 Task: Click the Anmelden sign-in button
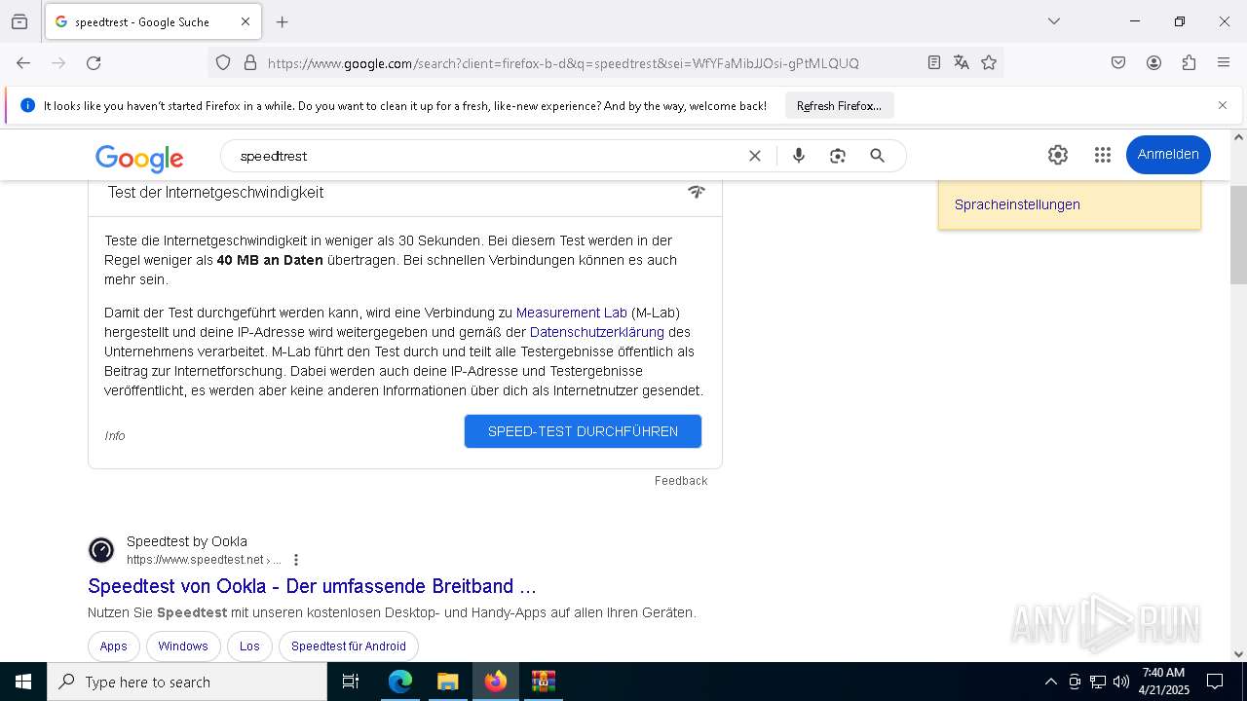click(x=1168, y=155)
